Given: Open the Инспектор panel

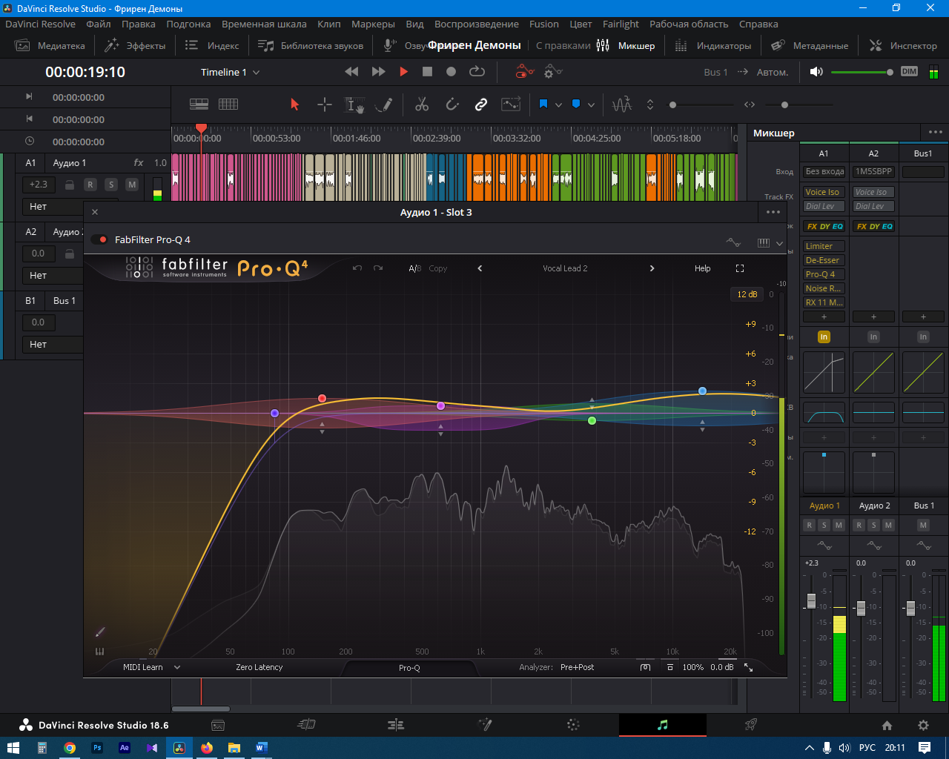Looking at the screenshot, I should point(903,46).
